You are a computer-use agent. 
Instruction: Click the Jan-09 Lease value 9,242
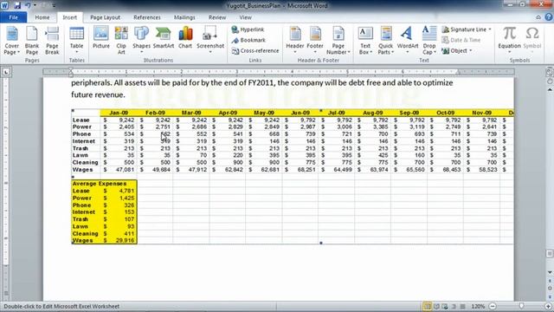point(126,120)
